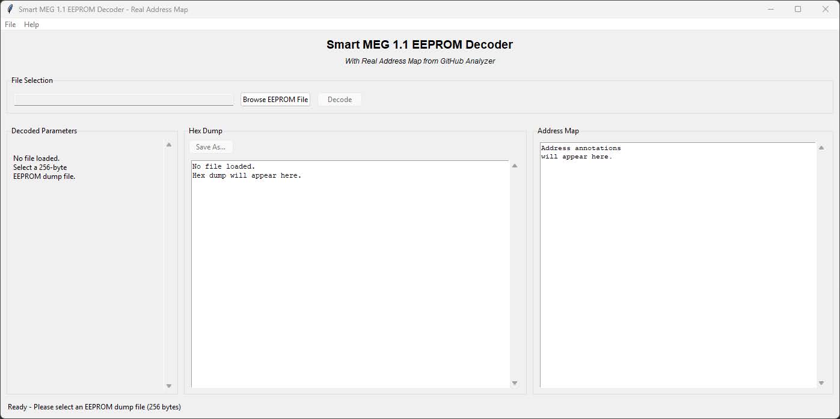
Task: Open the File menu
Action: point(10,25)
